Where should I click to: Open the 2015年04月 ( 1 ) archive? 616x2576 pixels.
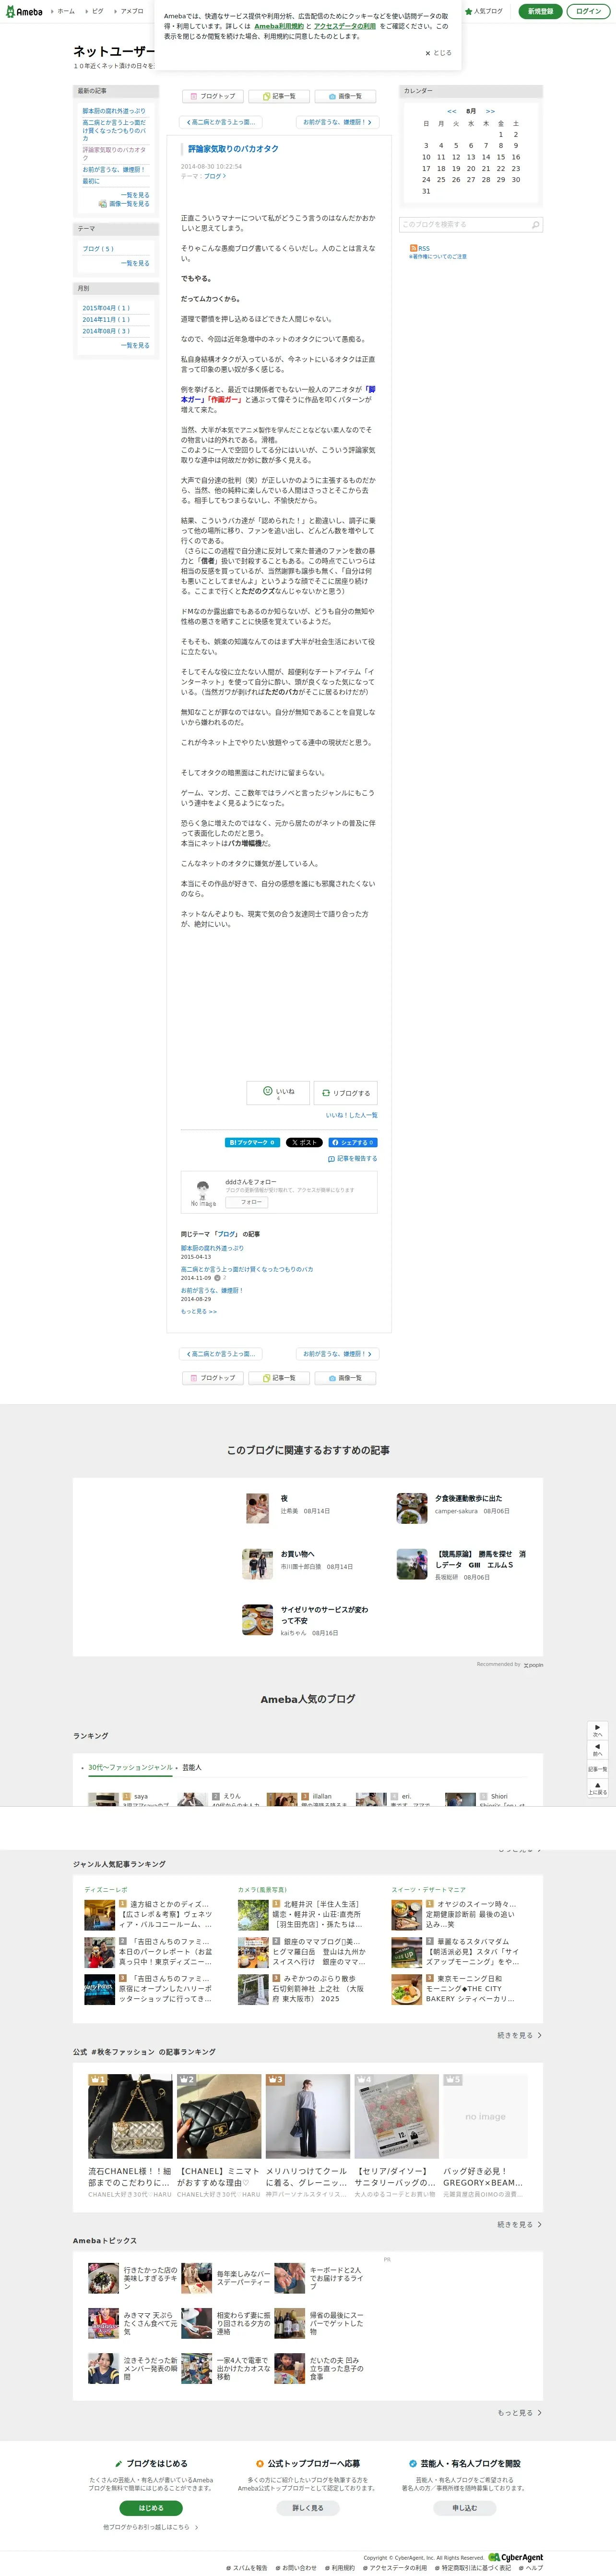coord(106,308)
